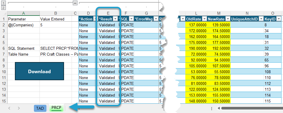Select the SELECT PRCP.*FROM cell
The image size is (283, 113).
59,49
